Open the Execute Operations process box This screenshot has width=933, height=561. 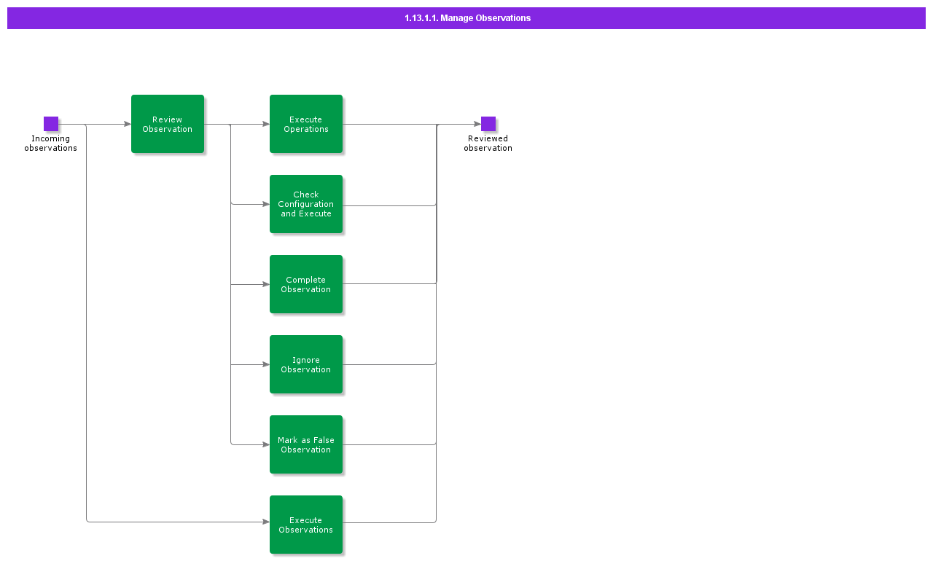pos(306,124)
